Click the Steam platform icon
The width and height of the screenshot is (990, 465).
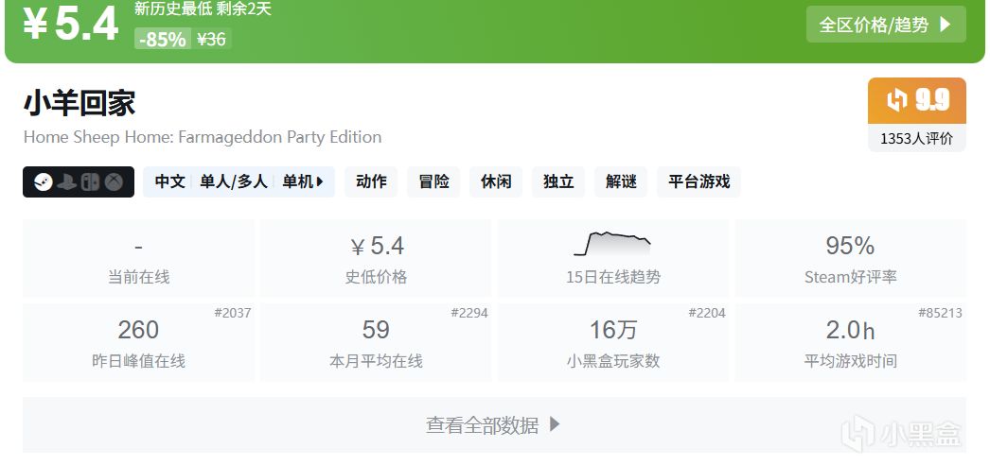[x=43, y=182]
